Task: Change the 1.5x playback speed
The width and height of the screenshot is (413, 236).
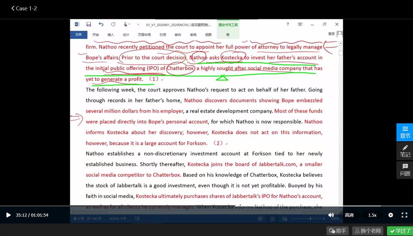Action: [372, 215]
